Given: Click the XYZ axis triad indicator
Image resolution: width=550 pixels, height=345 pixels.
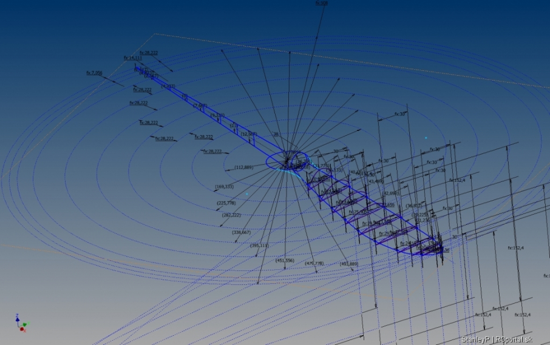Looking at the screenshot, I should [x=22, y=323].
